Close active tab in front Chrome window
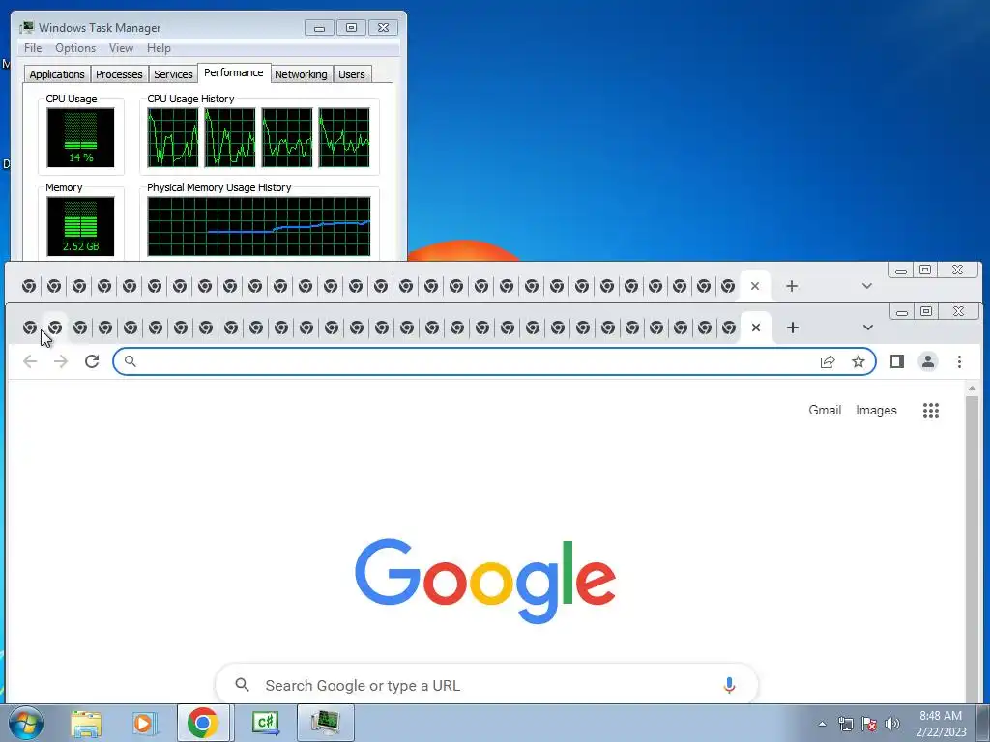The height and width of the screenshot is (742, 990). [x=756, y=328]
